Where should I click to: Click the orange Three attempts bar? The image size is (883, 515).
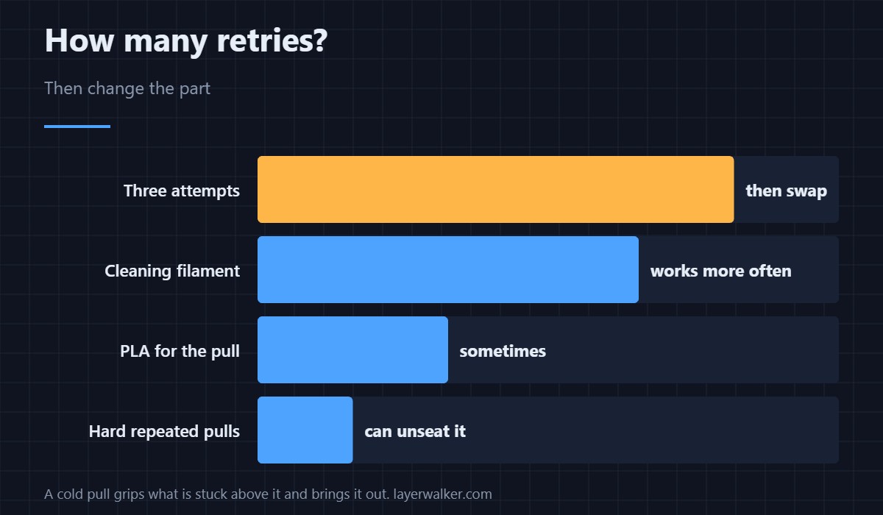click(x=495, y=189)
